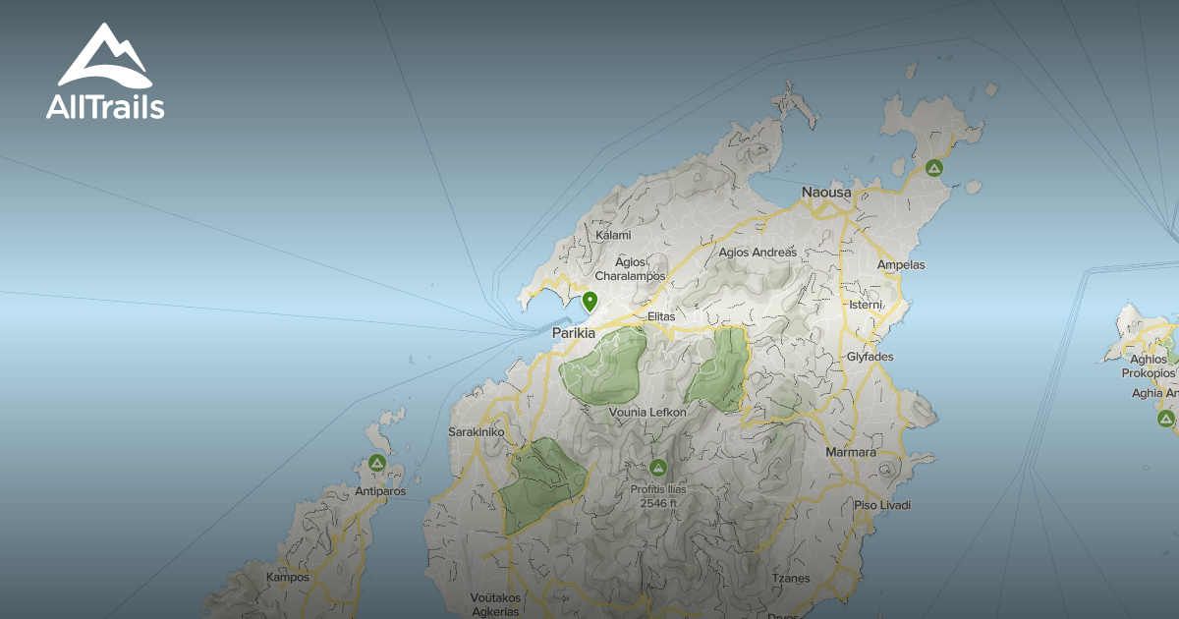
Task: Select the Ampelas village label
Action: point(901,265)
